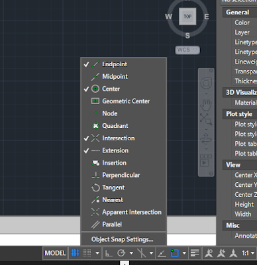Viewport: 257px width, 265px height.
Task: Click the Orbit icon in navigation bar
Action: 206,139
